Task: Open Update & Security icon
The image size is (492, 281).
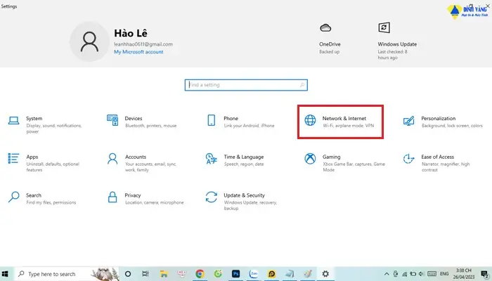Action: tap(211, 197)
